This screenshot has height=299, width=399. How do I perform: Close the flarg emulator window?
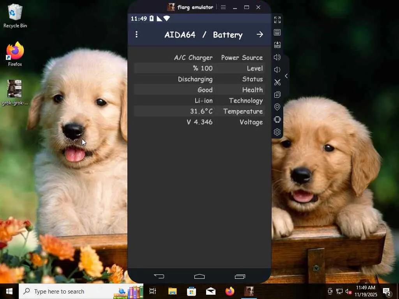[x=258, y=7]
